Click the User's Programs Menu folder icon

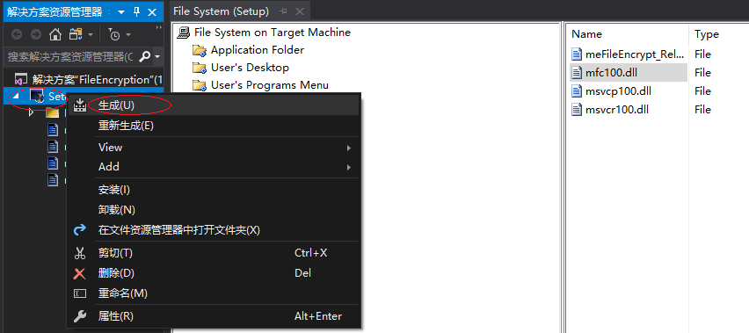[199, 85]
